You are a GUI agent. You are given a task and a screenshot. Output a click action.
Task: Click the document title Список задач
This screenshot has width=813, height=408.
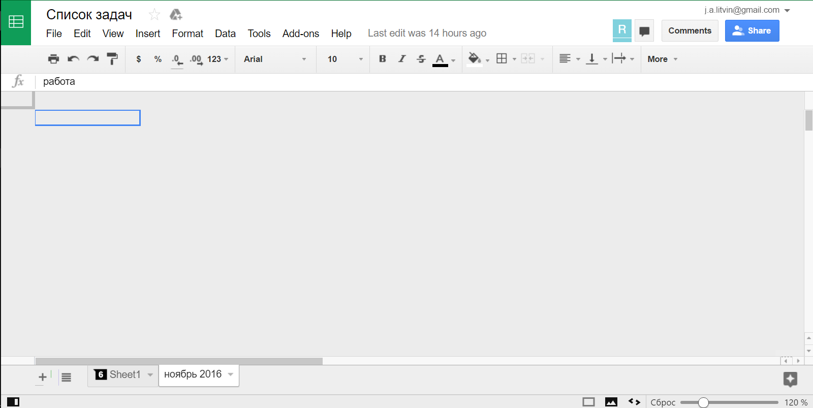(x=89, y=15)
